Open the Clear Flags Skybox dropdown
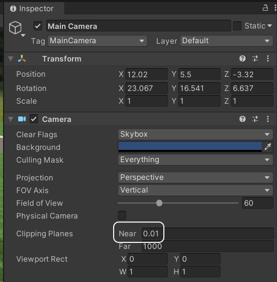Viewport: 277px width, 282px height. tap(195, 134)
